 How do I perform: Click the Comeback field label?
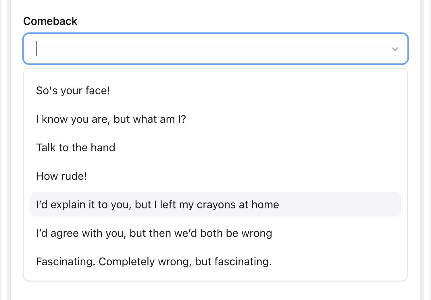50,21
